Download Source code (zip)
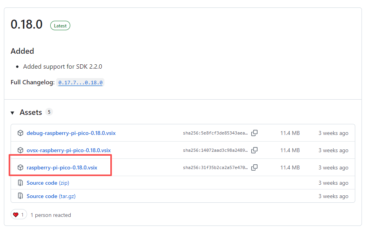Screen dimensions: 369x231 click(x=48, y=183)
